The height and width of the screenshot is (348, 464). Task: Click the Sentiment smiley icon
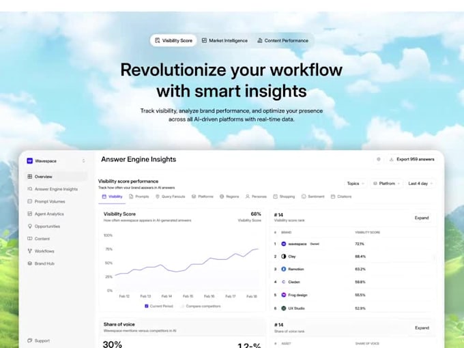[x=304, y=197]
